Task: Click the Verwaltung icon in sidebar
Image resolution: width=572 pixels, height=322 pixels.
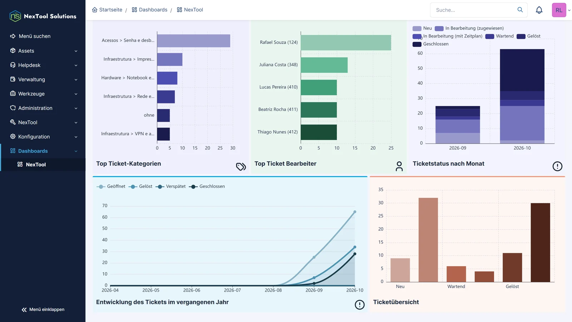Action: [x=13, y=79]
